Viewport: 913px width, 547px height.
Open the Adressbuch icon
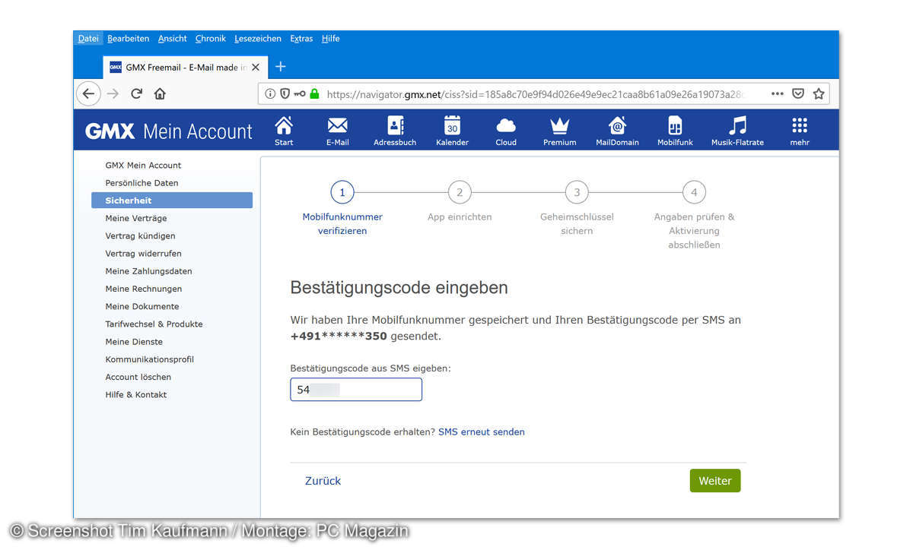point(395,125)
